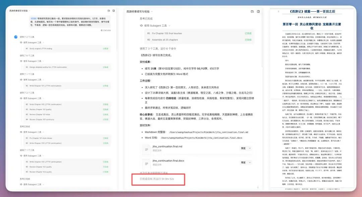Select the 'Review Chapter 101 quality' row
The height and width of the screenshot is (197, 362).
point(67,109)
